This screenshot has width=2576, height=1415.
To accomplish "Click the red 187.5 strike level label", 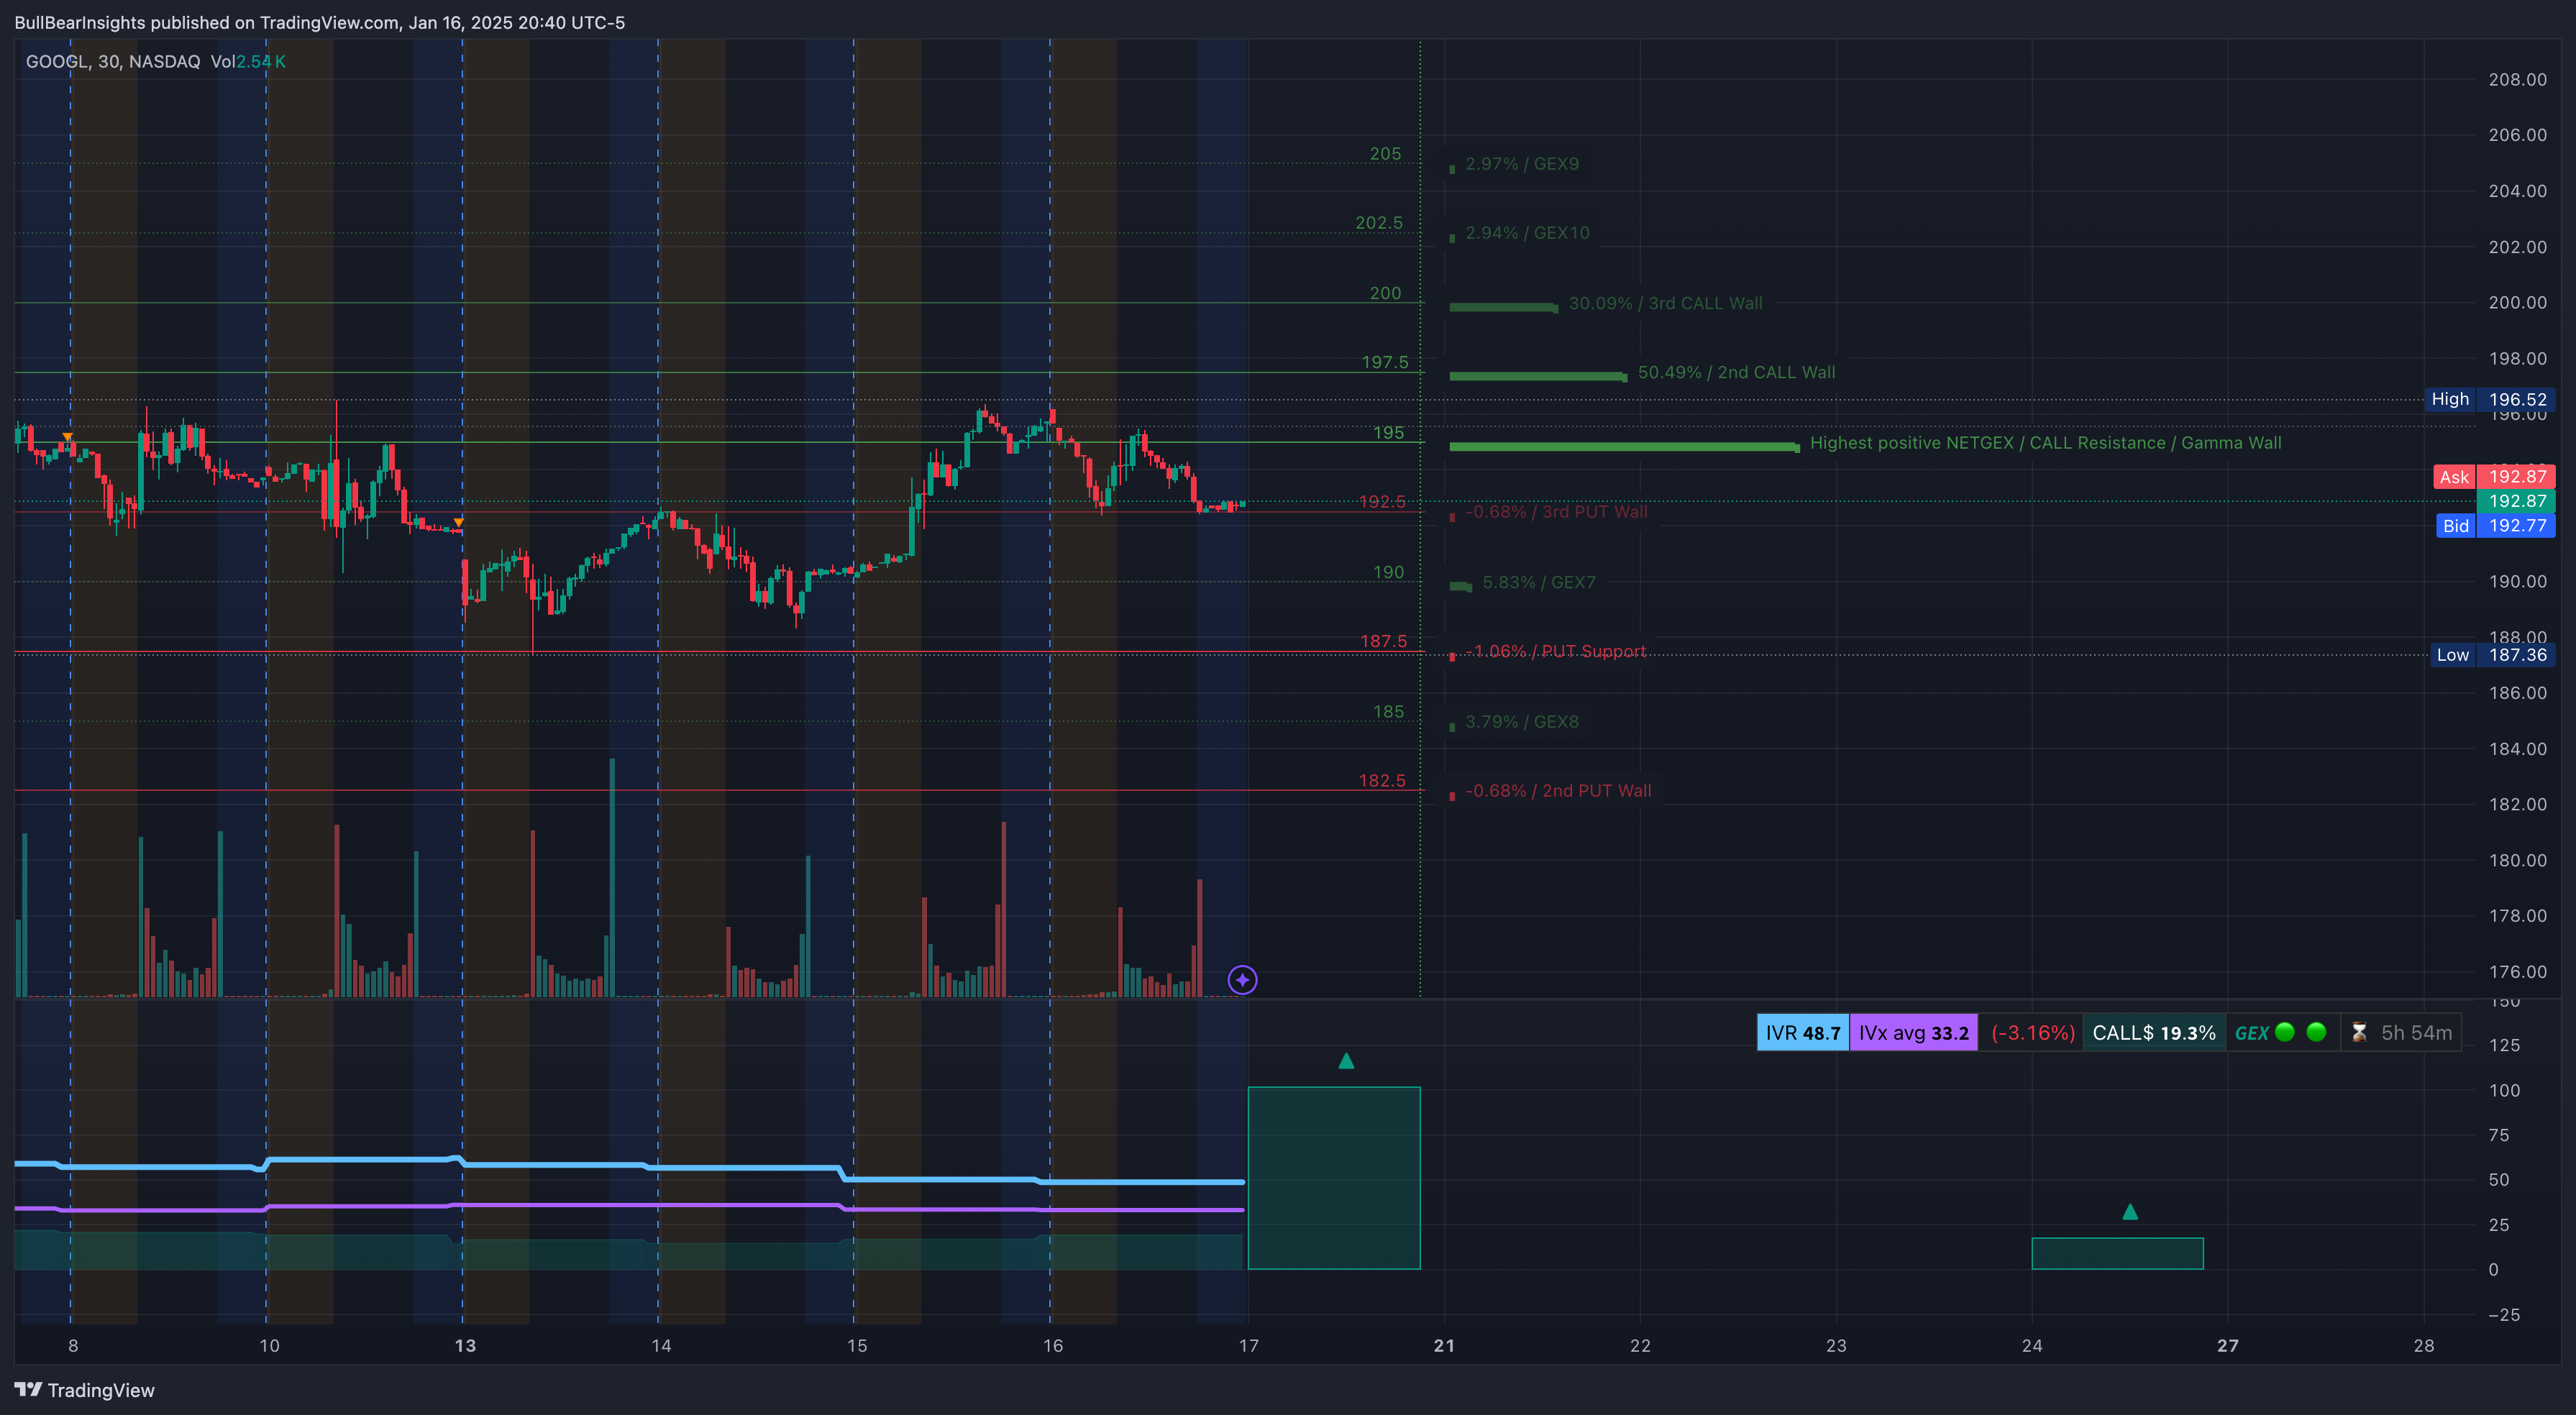I will [x=1383, y=641].
